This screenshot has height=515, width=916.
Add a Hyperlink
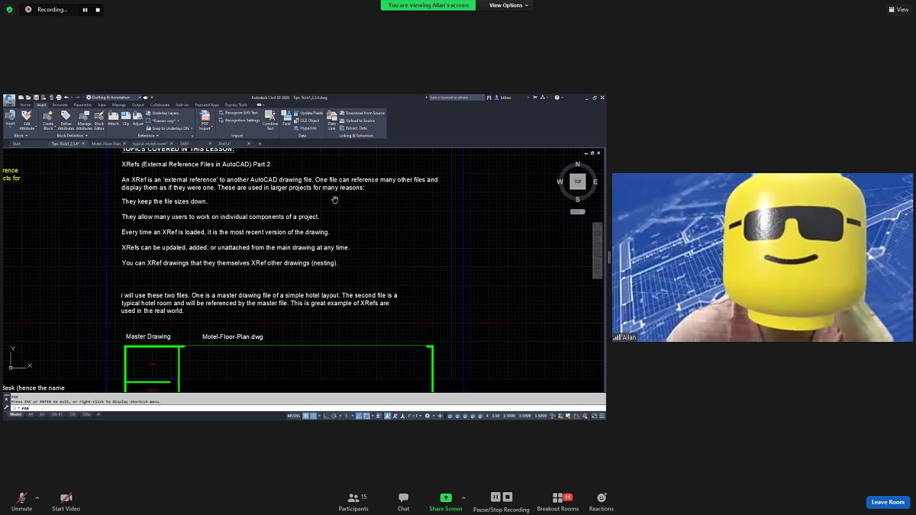click(305, 128)
